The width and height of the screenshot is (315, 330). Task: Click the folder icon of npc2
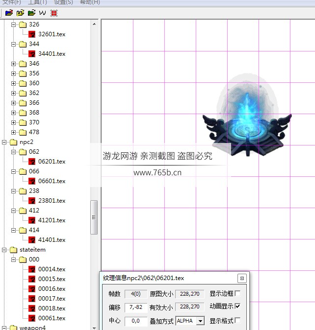[x=14, y=142]
